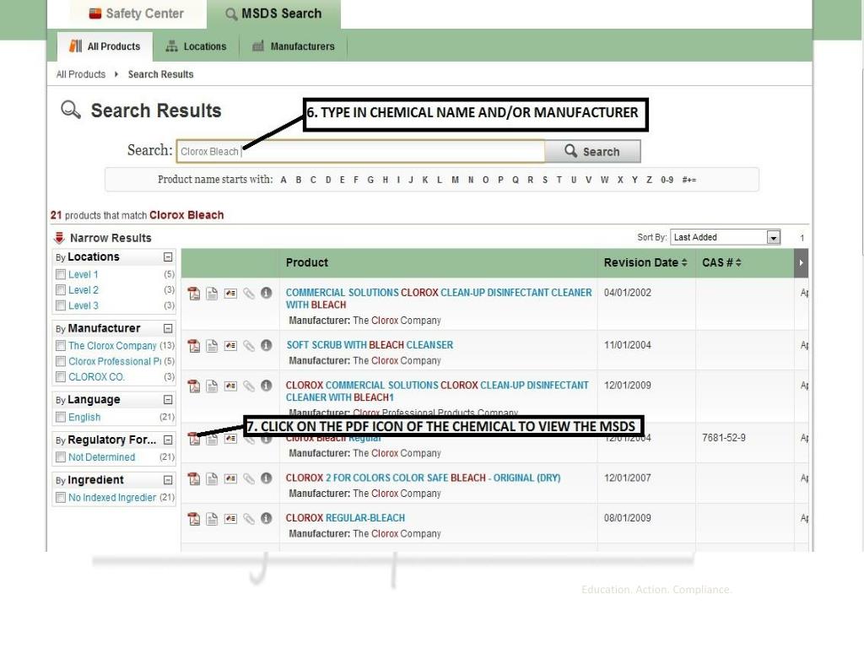Sort by CAS # column arrows
Screen dimensions: 864x648
[x=738, y=263]
